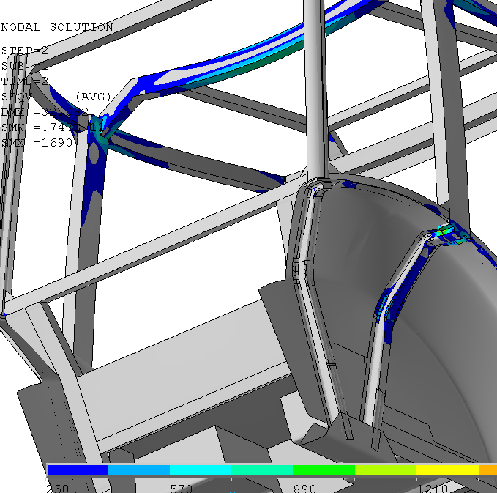Viewport: 497px width, 493px height.
Task: Click the yellow legend color band
Action: [447, 470]
